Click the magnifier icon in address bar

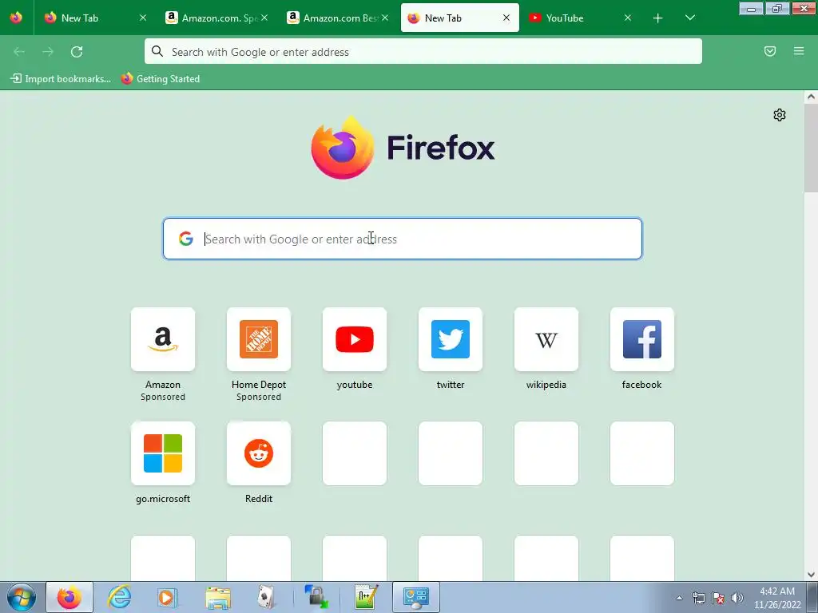point(157,51)
